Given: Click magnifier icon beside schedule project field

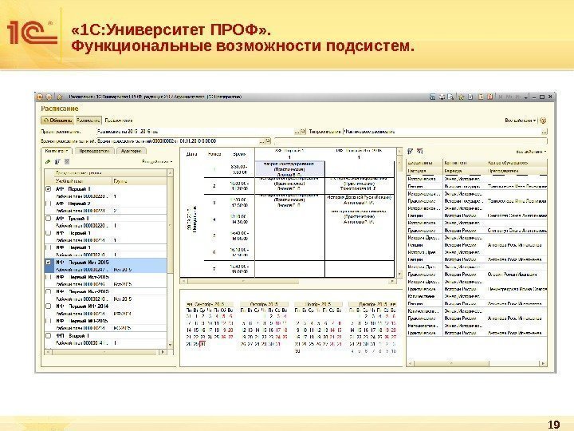Looking at the screenshot, I should click(x=303, y=131).
